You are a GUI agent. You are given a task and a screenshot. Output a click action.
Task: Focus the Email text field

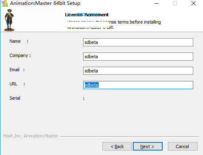point(138,71)
